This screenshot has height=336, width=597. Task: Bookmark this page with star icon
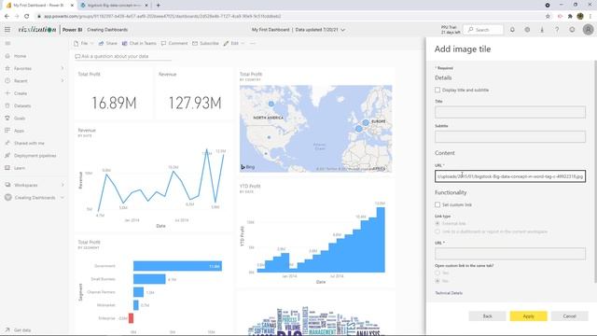tap(548, 17)
